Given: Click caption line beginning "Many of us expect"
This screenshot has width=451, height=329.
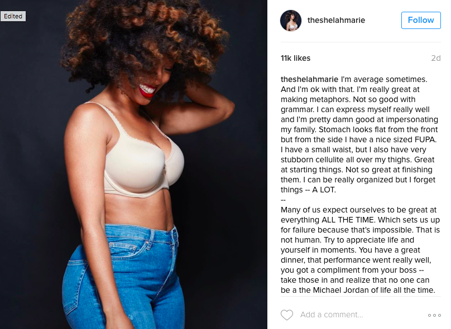Looking at the screenshot, I should click(358, 210).
